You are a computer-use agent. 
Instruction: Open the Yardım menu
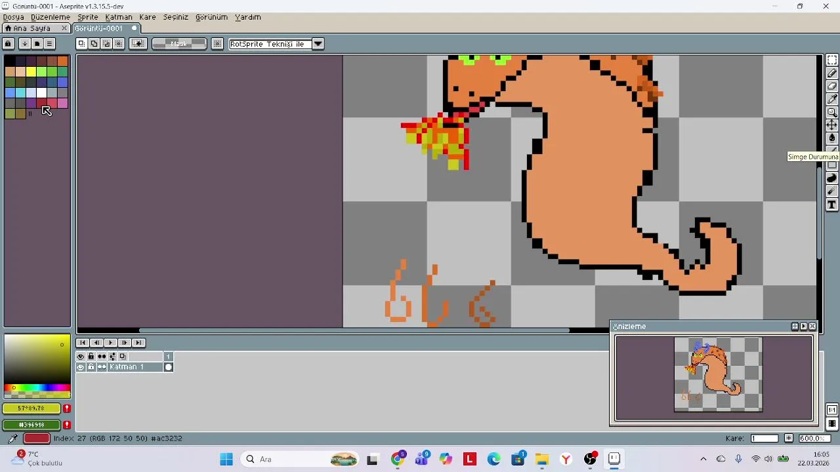point(248,17)
